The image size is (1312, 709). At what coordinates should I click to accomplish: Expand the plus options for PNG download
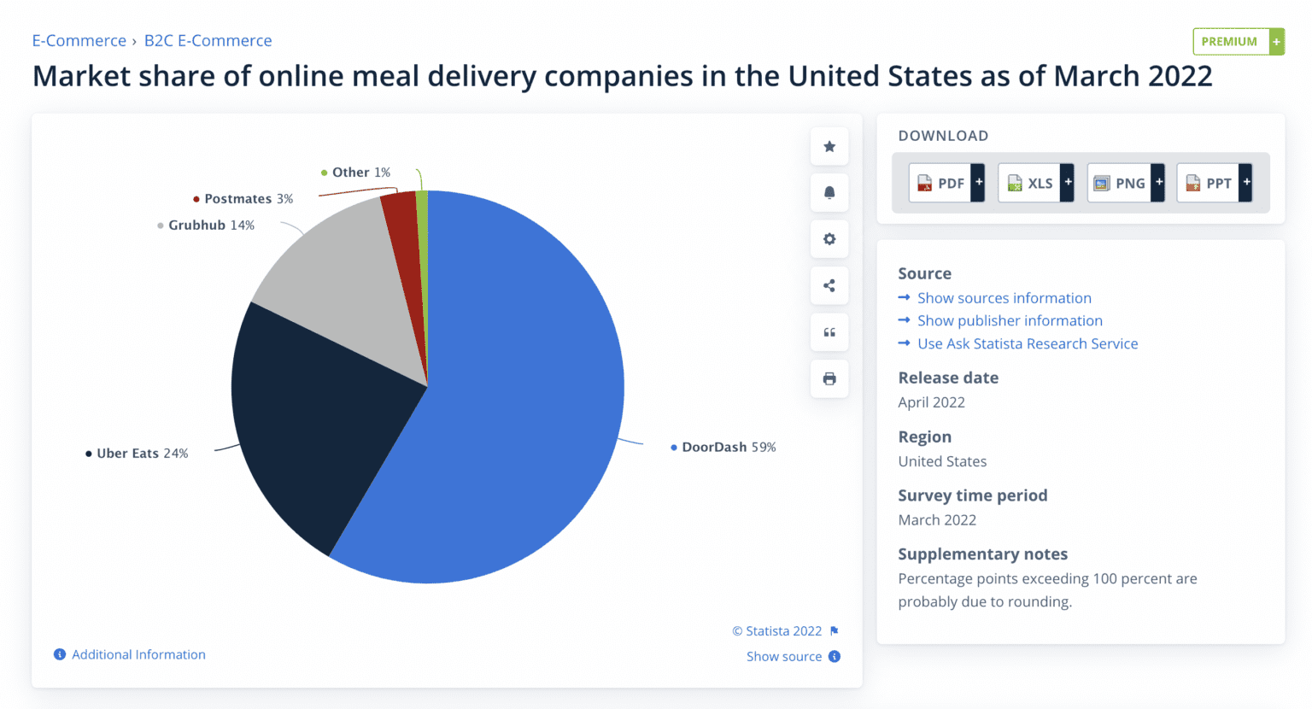[x=1158, y=183]
